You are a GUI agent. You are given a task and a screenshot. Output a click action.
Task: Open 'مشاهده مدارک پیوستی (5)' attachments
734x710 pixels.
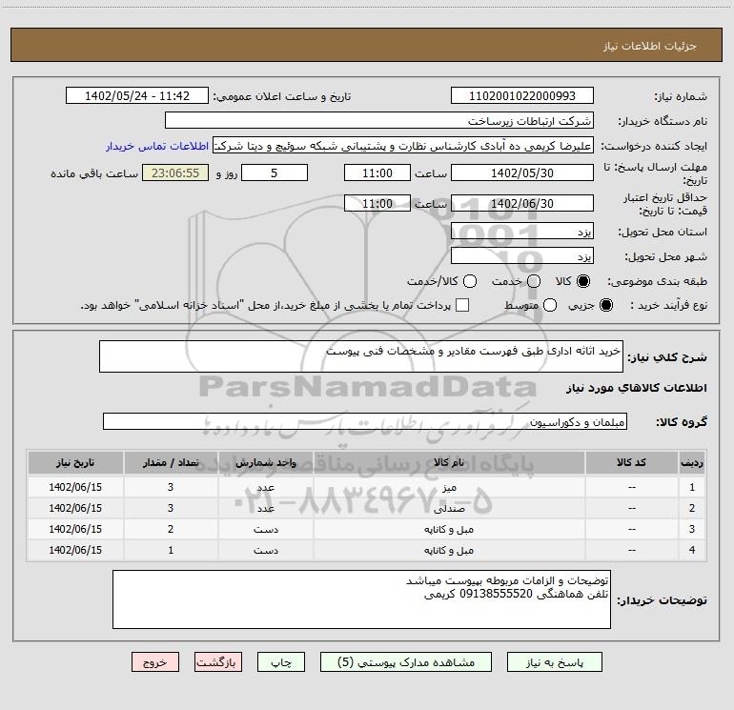[405, 661]
